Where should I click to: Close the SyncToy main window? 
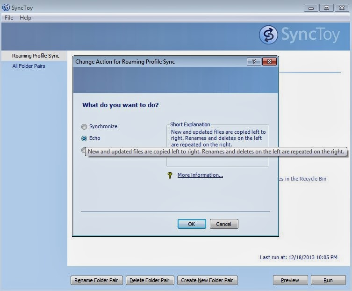[x=342, y=8]
